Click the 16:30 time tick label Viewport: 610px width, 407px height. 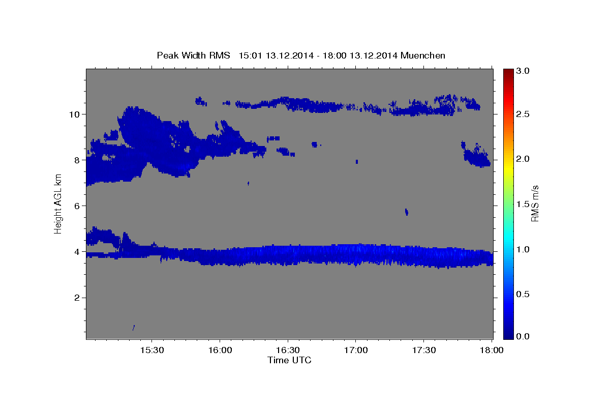pyautogui.click(x=288, y=350)
